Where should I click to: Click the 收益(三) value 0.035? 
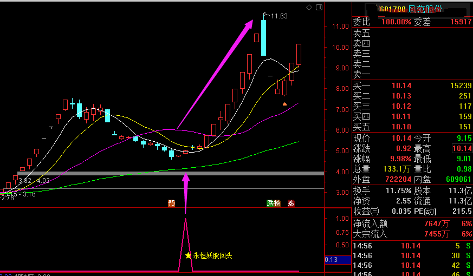click(402, 212)
